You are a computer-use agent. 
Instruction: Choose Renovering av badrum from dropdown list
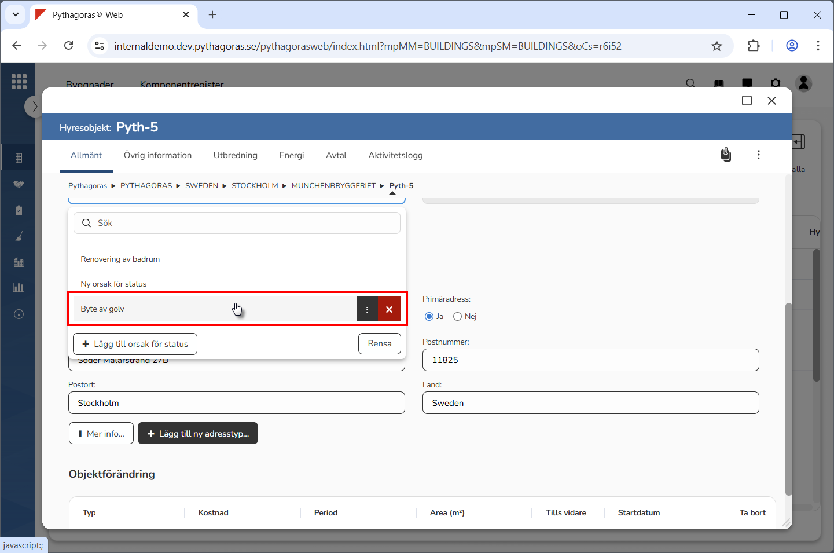(x=120, y=259)
